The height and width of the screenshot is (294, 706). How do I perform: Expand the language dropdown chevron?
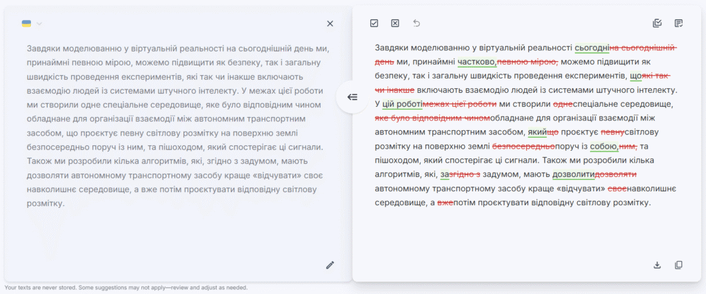click(39, 24)
